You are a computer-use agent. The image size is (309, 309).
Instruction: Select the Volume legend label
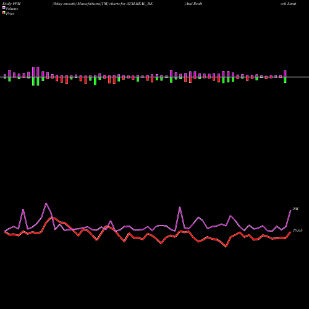tap(12, 9)
